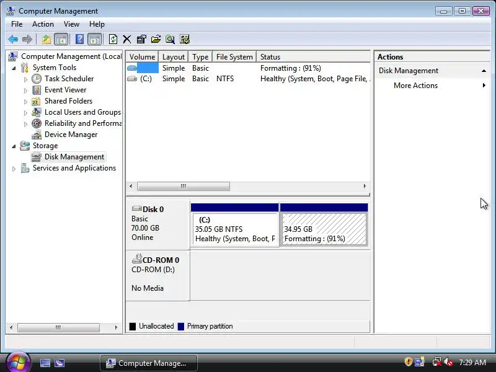This screenshot has height=372, width=496.
Task: Click the Primary partition blue legend swatch
Action: [x=181, y=326]
